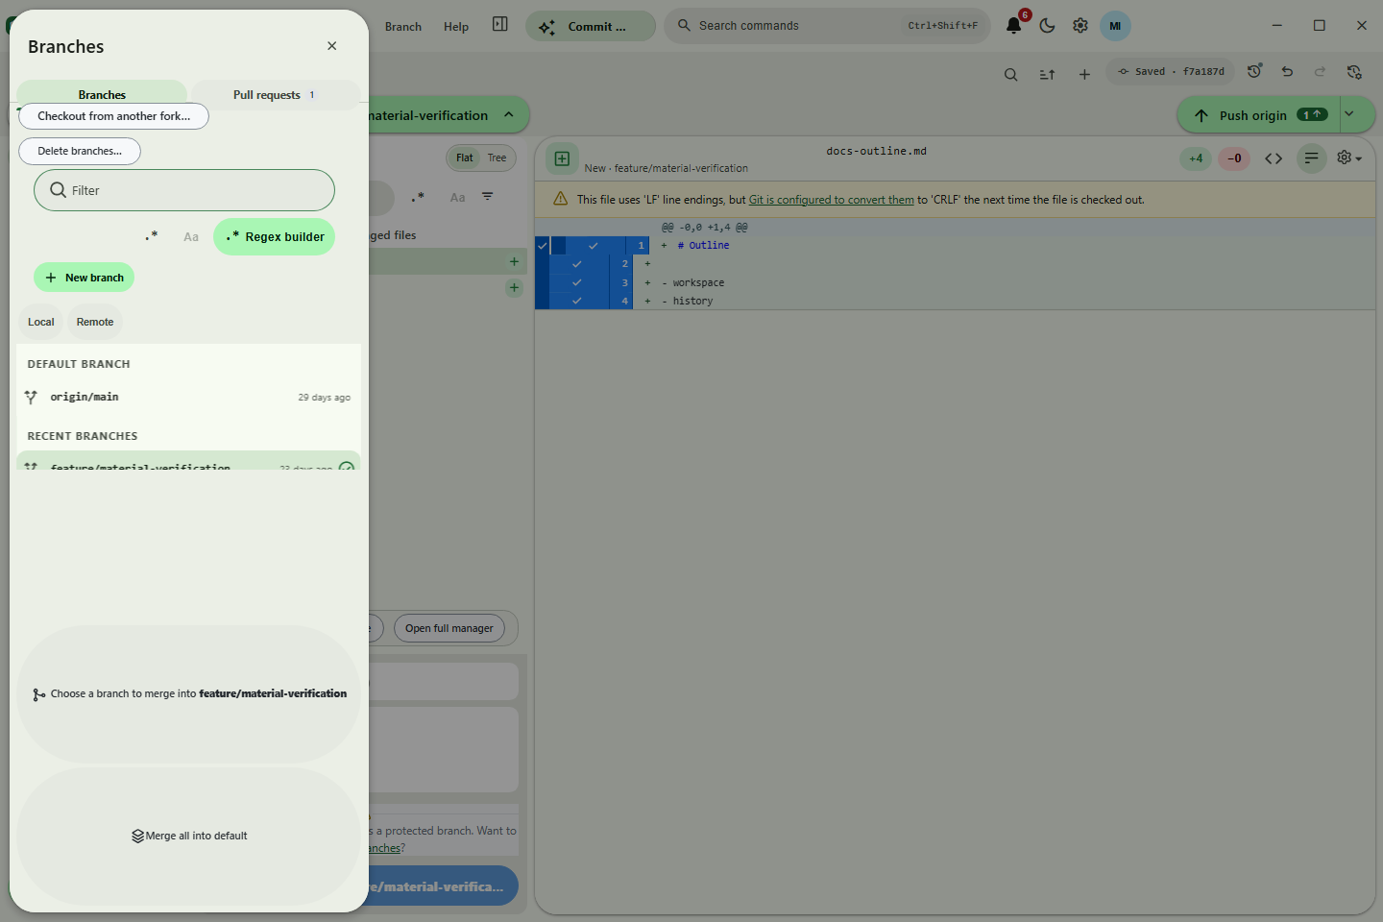Image resolution: width=1383 pixels, height=922 pixels.
Task: Click the search magnifier toolbar icon
Action: pos(1010,74)
